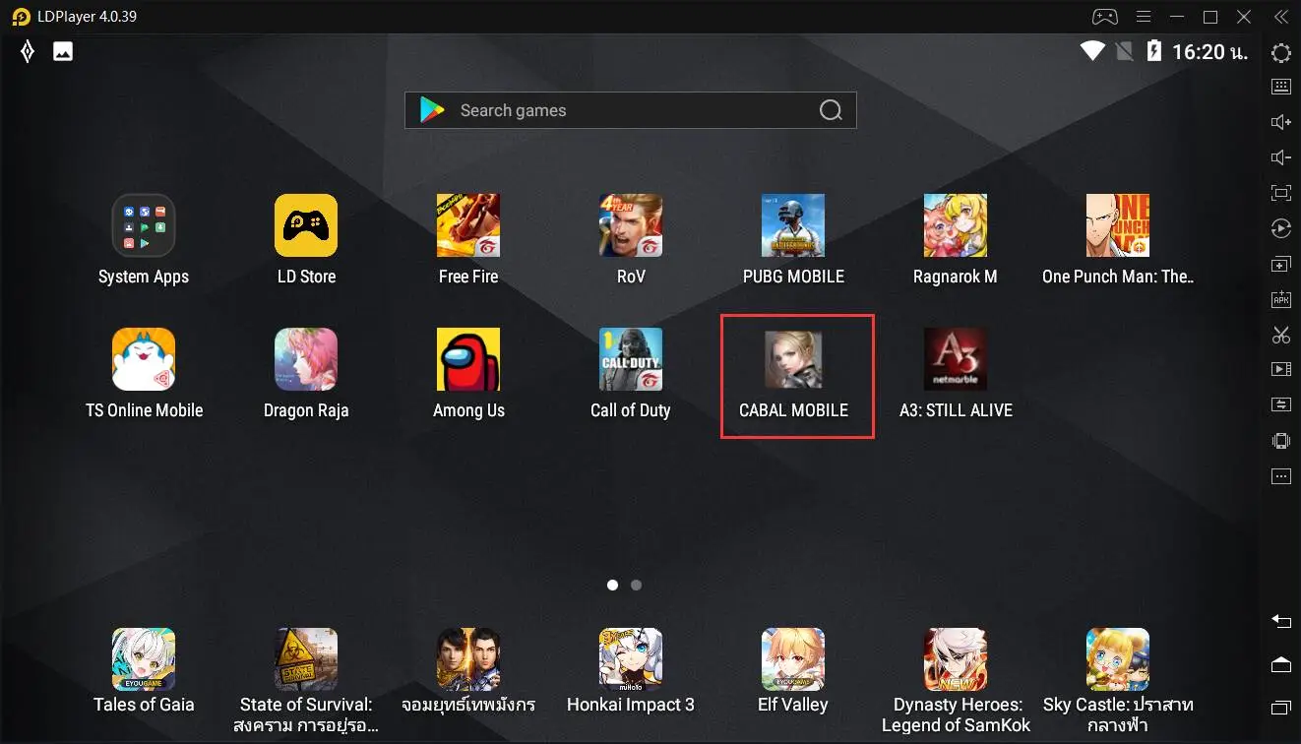Open LDPlayer settings gear in sidebar
This screenshot has height=744, width=1301.
pos(1281,53)
